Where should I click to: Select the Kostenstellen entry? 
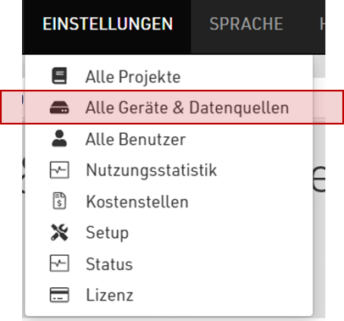(x=169, y=202)
